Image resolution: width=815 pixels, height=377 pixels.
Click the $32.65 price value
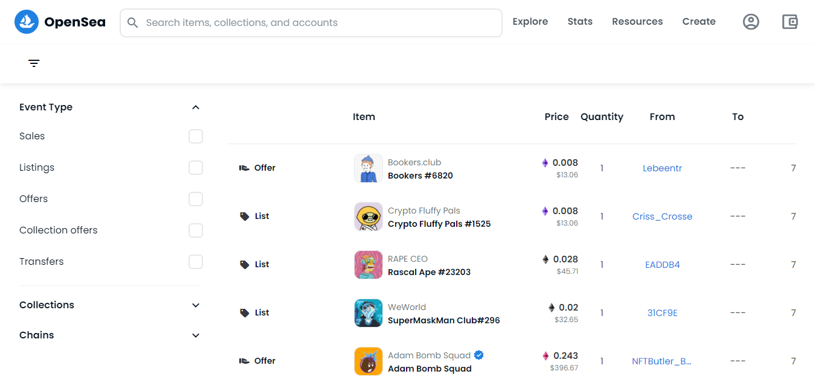[566, 320]
